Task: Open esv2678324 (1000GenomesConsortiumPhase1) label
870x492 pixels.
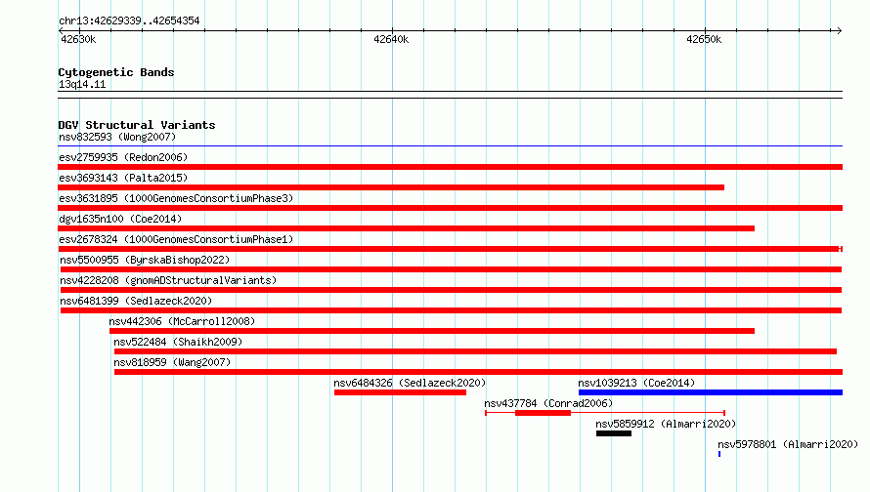Action: point(176,239)
